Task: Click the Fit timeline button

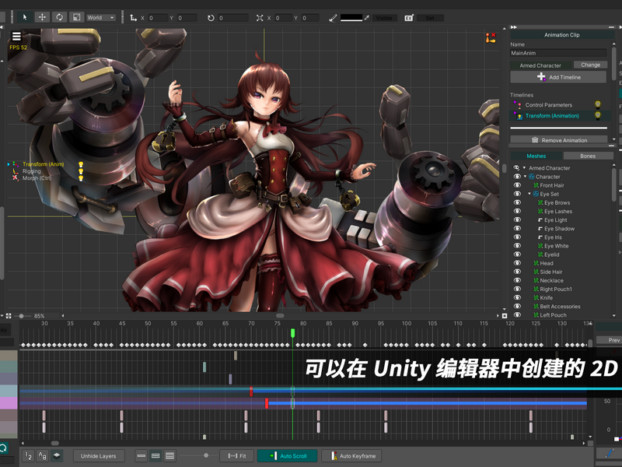Action: point(237,456)
